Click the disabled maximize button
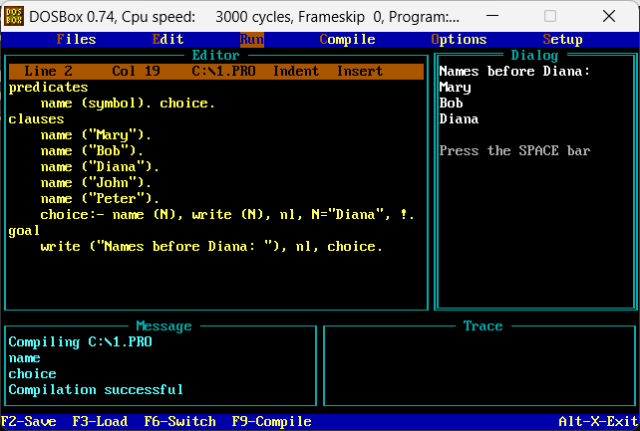 click(x=550, y=16)
